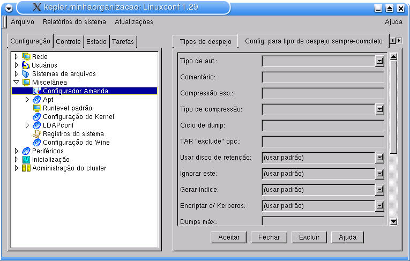Select Config. para tipo de despejo sempre-completo tab

pyautogui.click(x=314, y=41)
